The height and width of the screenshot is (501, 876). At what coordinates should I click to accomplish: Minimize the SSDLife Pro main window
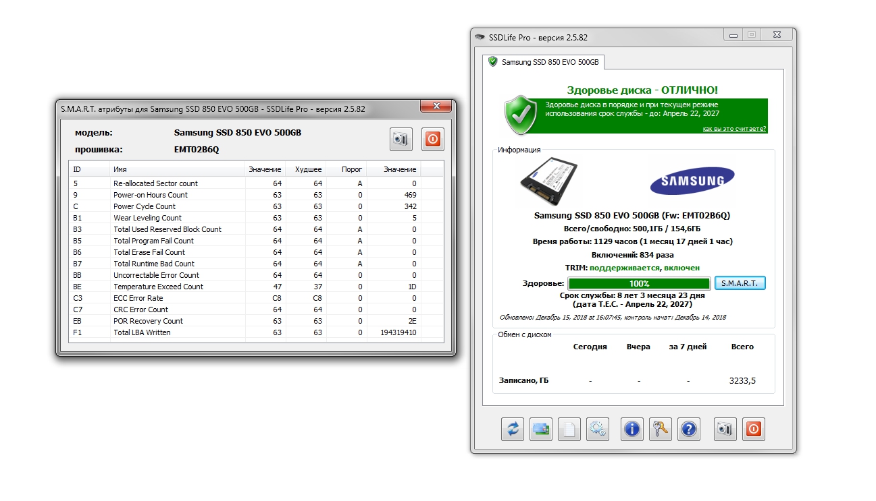tap(733, 34)
